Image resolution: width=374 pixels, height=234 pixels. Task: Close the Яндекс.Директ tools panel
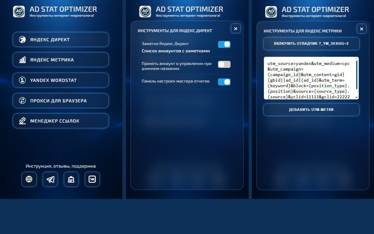[236, 29]
